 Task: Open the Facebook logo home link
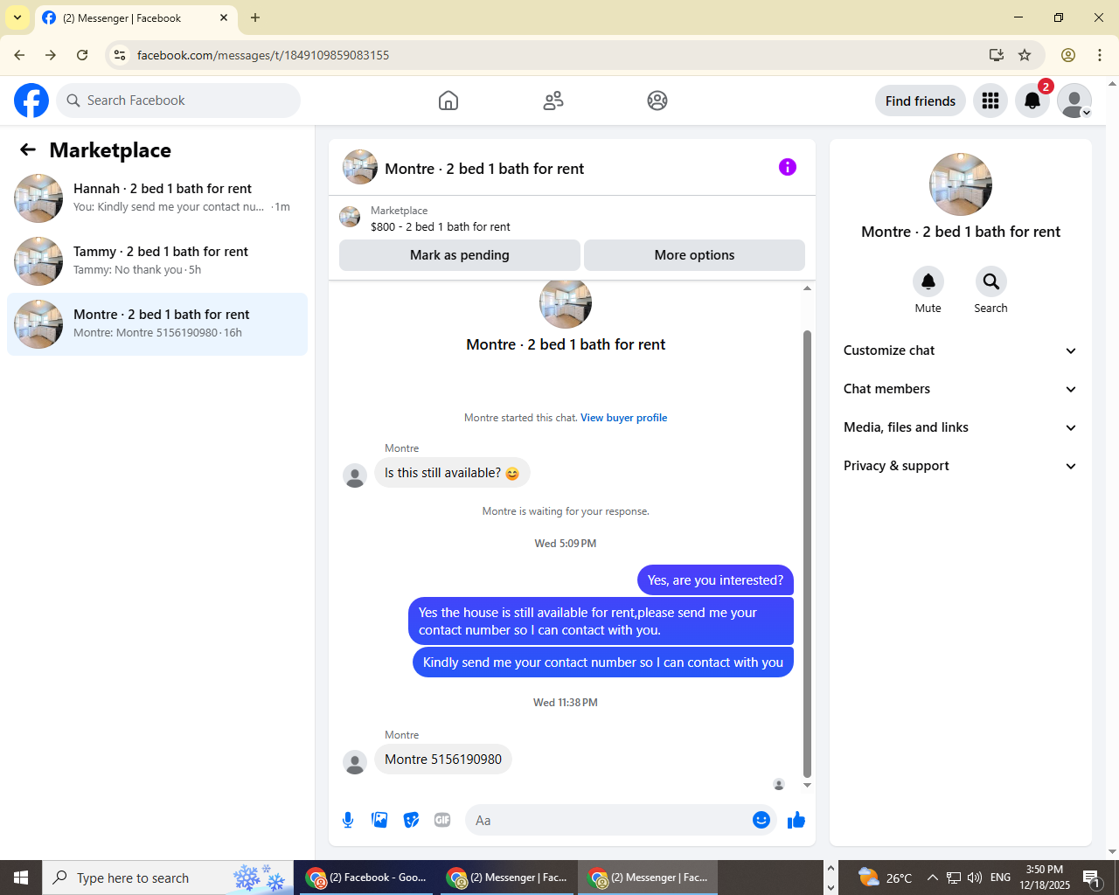[x=31, y=101]
